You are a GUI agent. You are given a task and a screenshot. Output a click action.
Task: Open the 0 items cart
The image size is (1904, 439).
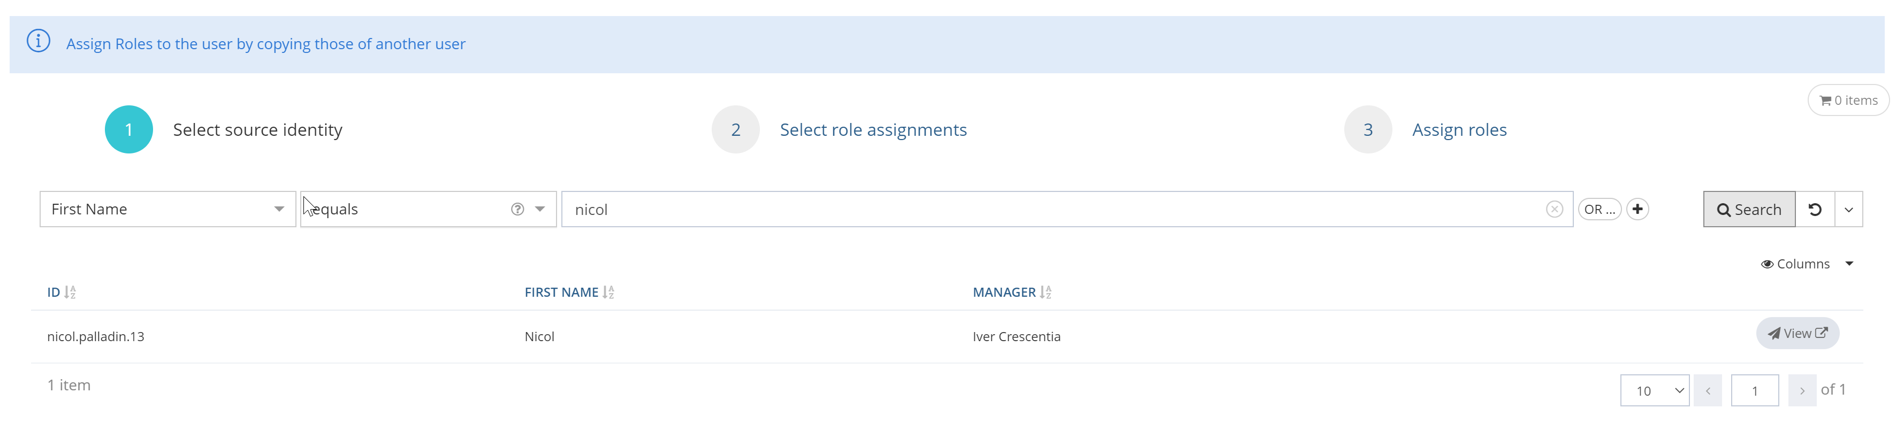[x=1848, y=101]
